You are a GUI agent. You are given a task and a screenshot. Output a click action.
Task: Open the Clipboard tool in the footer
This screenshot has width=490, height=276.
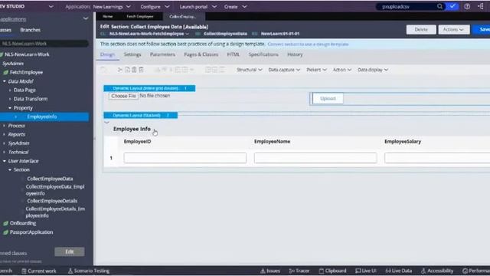332,271
